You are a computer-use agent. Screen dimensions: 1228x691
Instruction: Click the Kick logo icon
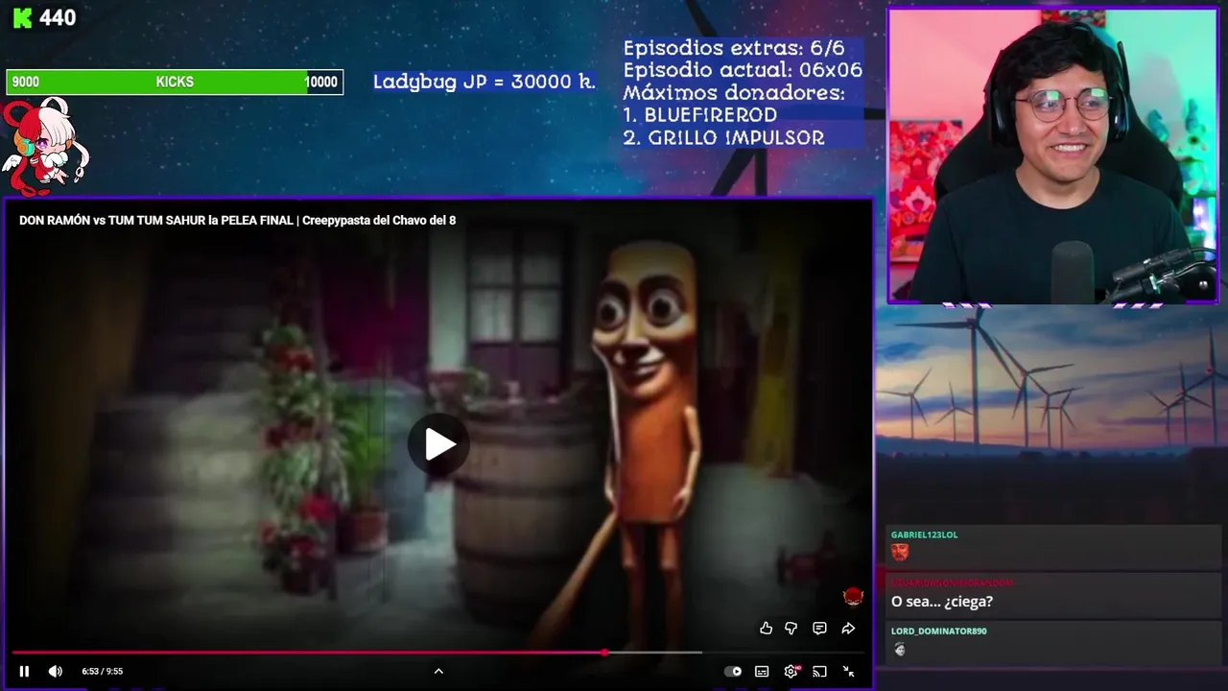tap(21, 17)
